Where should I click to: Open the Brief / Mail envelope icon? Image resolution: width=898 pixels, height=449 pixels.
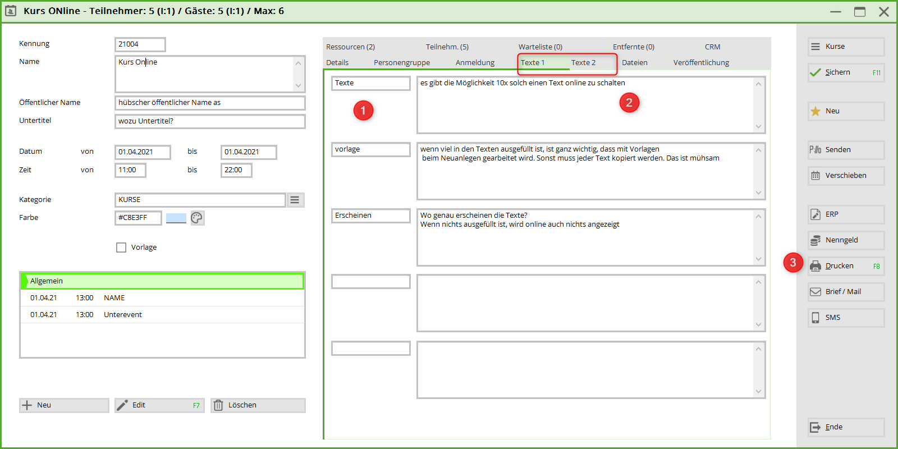tap(815, 292)
